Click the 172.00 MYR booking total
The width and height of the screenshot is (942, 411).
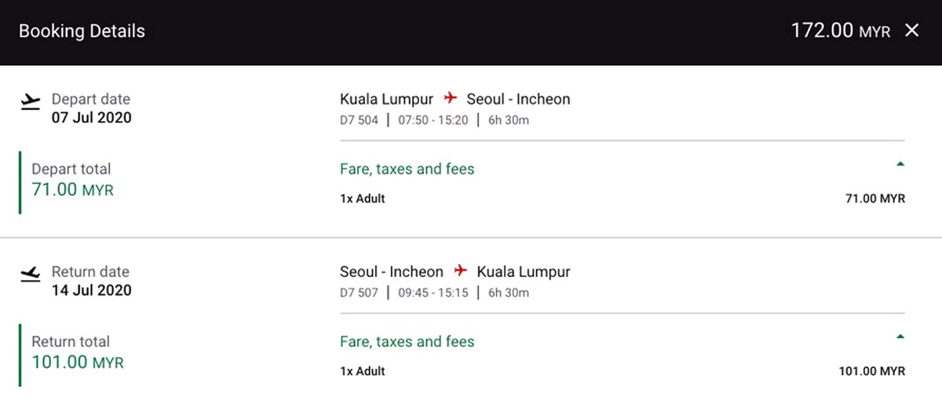[x=840, y=31]
